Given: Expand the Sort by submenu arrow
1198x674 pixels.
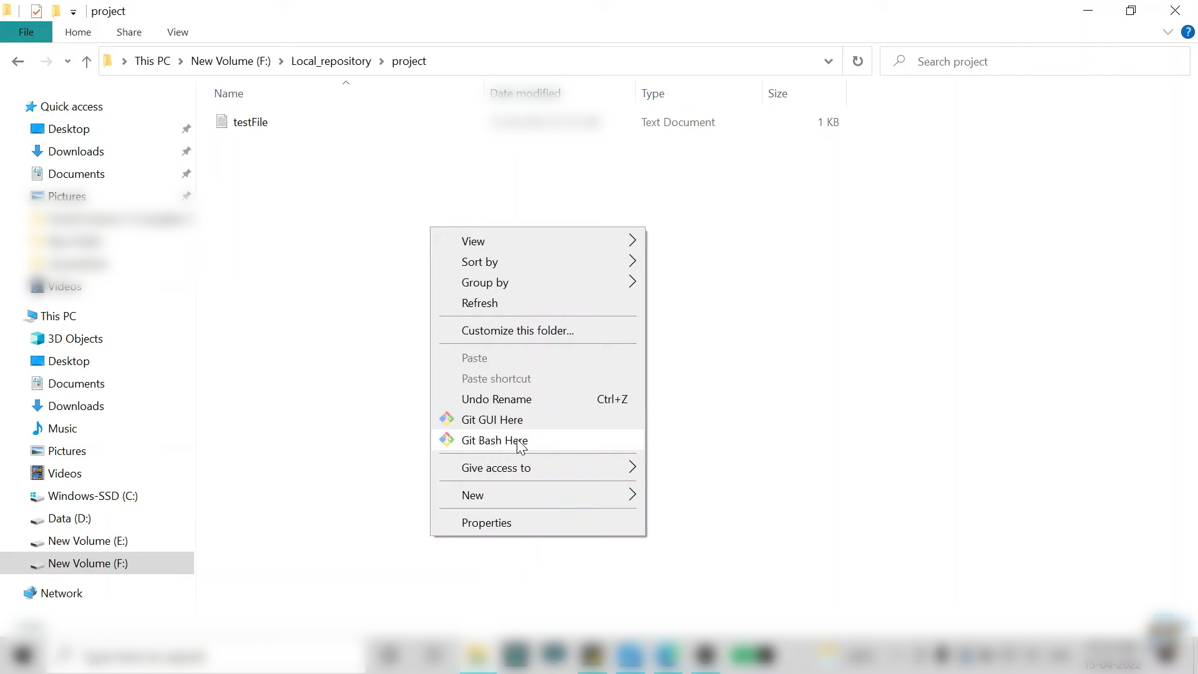Looking at the screenshot, I should point(632,261).
